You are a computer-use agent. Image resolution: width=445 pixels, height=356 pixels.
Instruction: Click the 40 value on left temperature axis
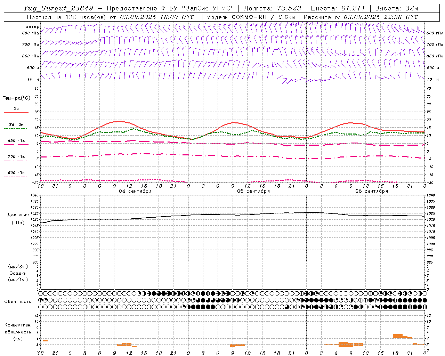tap(36, 88)
